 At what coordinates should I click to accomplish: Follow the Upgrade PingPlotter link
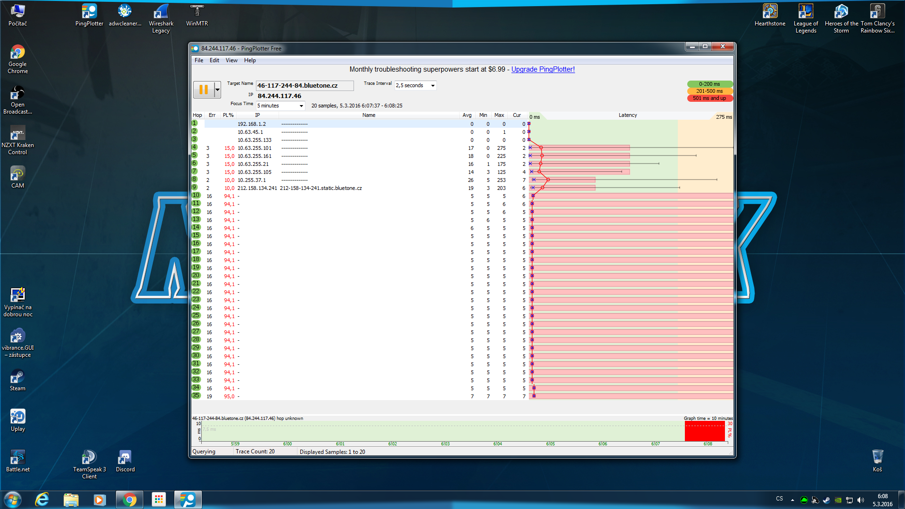click(x=543, y=69)
